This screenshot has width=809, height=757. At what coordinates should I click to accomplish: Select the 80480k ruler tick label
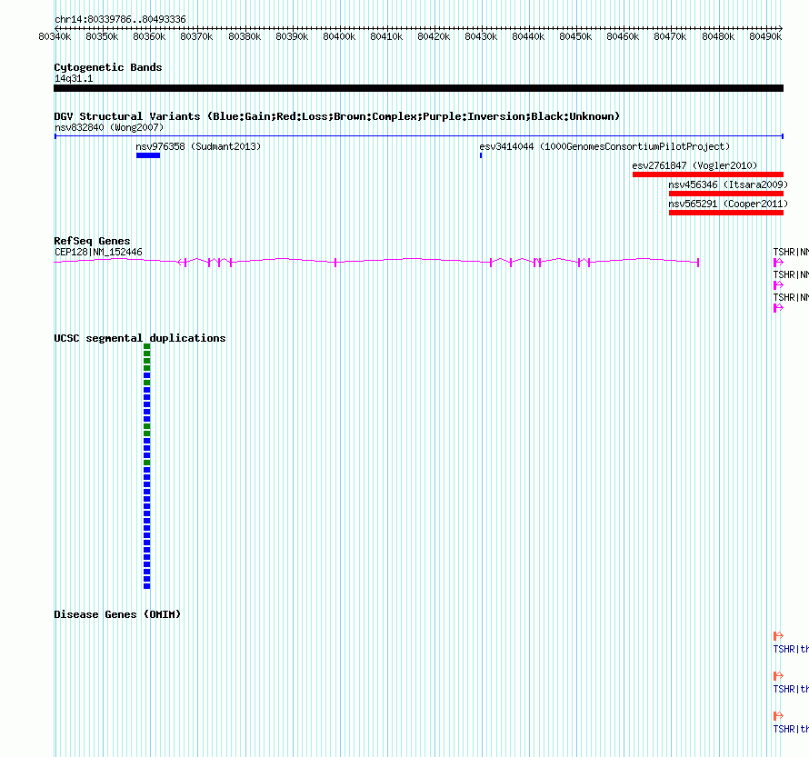tap(718, 36)
